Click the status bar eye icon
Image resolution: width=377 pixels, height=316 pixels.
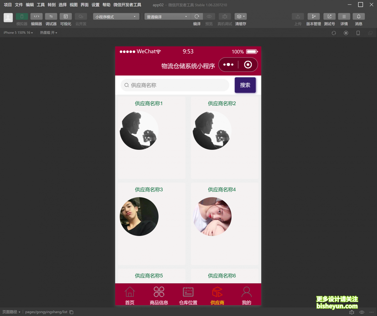click(362, 312)
